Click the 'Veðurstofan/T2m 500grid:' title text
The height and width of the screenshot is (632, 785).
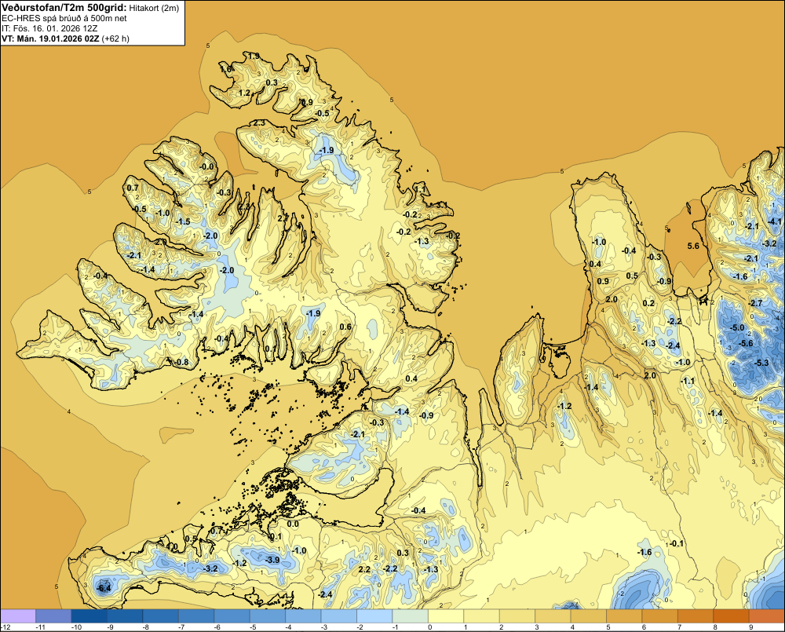pyautogui.click(x=64, y=8)
